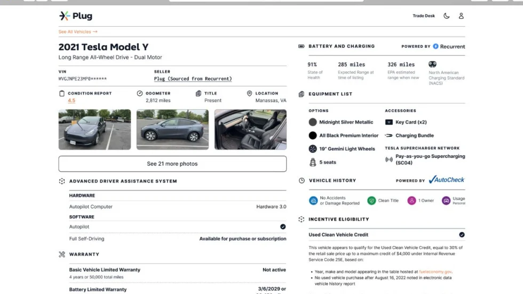Click the title document icon

pos(199,93)
